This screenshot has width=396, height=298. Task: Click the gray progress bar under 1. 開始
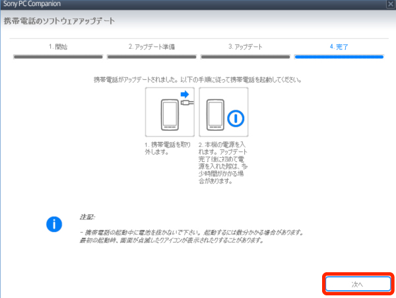tap(57, 56)
